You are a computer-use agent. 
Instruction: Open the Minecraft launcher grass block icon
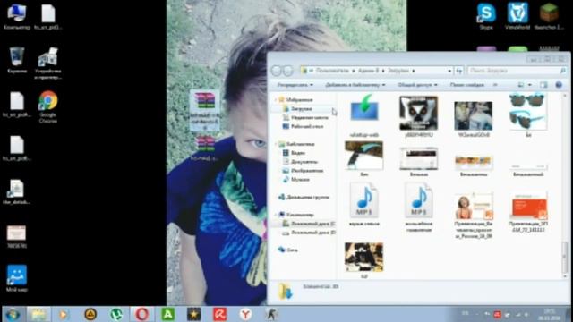click(549, 15)
